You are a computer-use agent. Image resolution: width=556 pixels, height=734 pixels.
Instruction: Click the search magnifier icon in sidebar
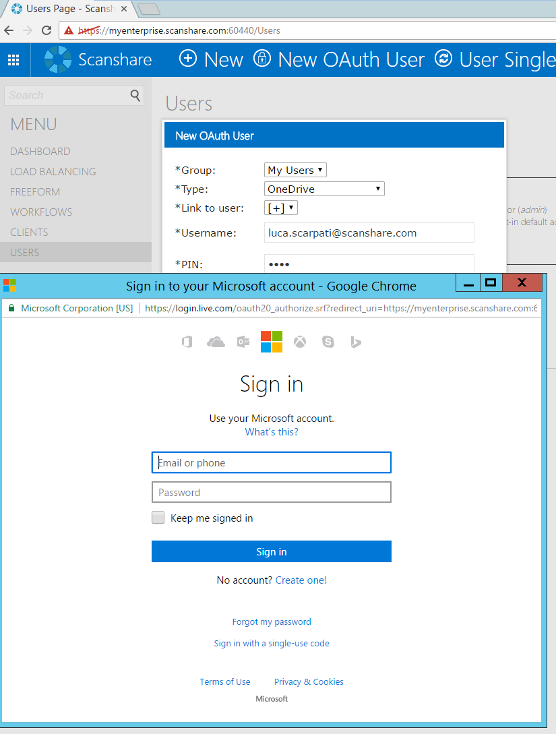[x=135, y=96]
